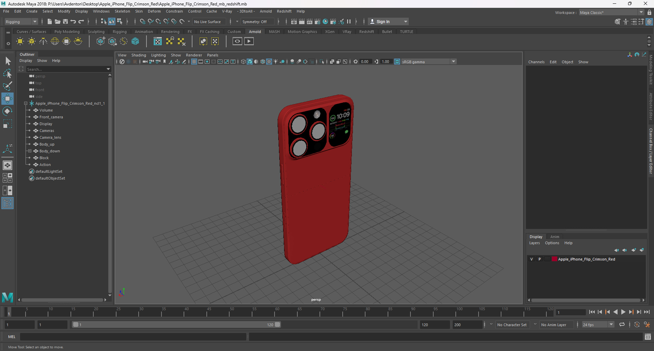Select the Camera_lens node in Outliner
The image size is (654, 351).
pyautogui.click(x=50, y=137)
